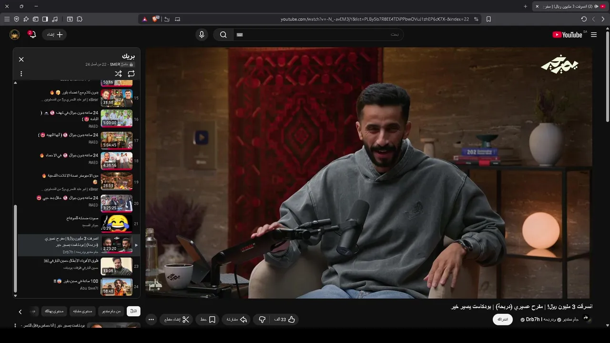Image resolution: width=610 pixels, height=343 pixels.
Task: Open Brave Shields lion icon
Action: coord(155,19)
